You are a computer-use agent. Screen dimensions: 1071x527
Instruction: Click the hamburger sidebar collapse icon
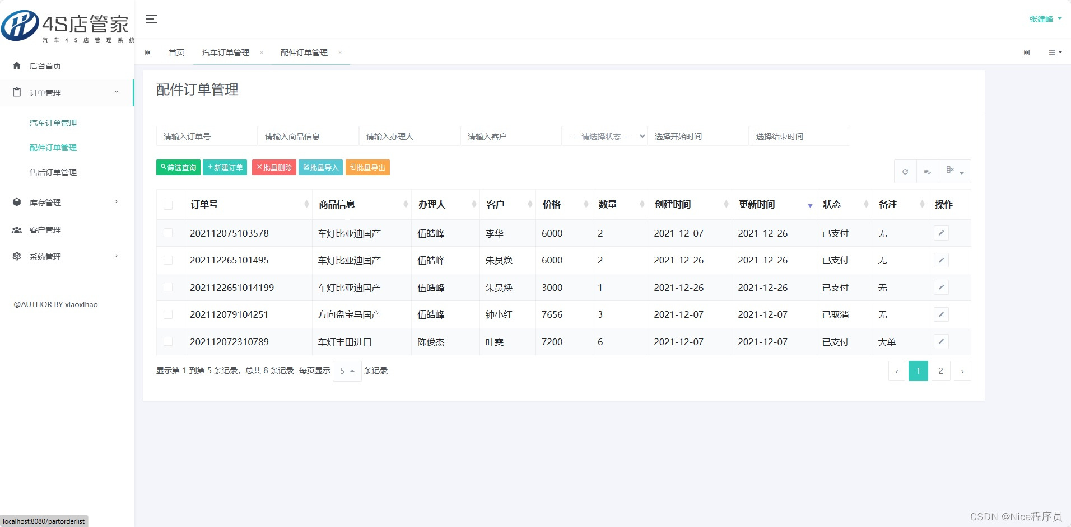151,19
